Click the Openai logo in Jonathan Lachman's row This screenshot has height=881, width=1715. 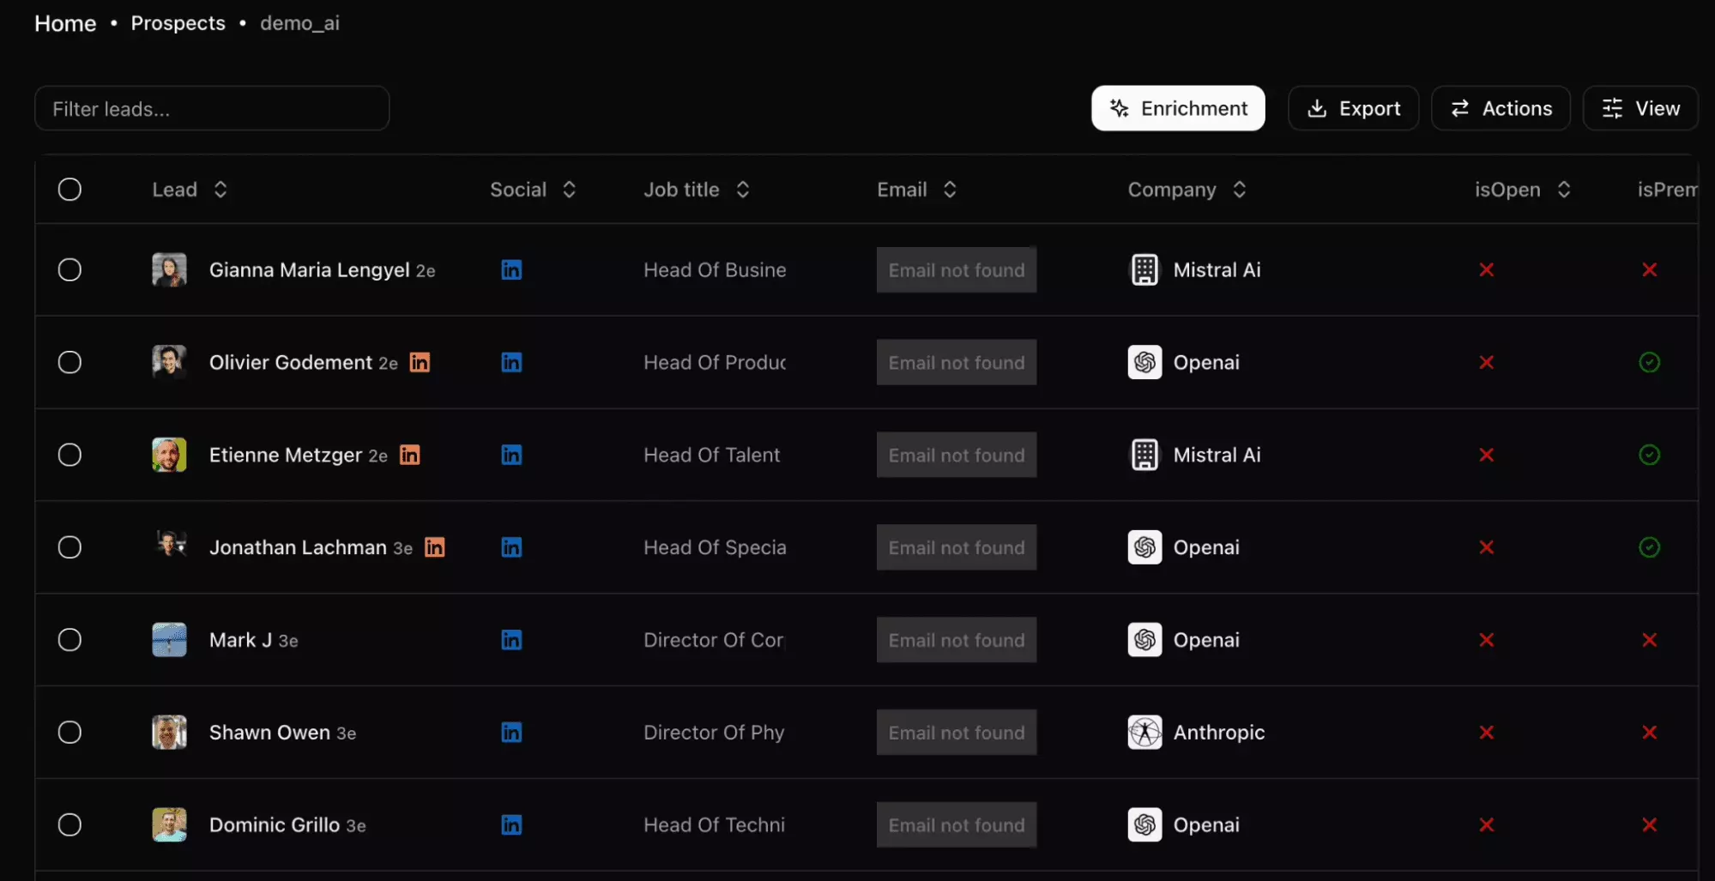(x=1144, y=547)
